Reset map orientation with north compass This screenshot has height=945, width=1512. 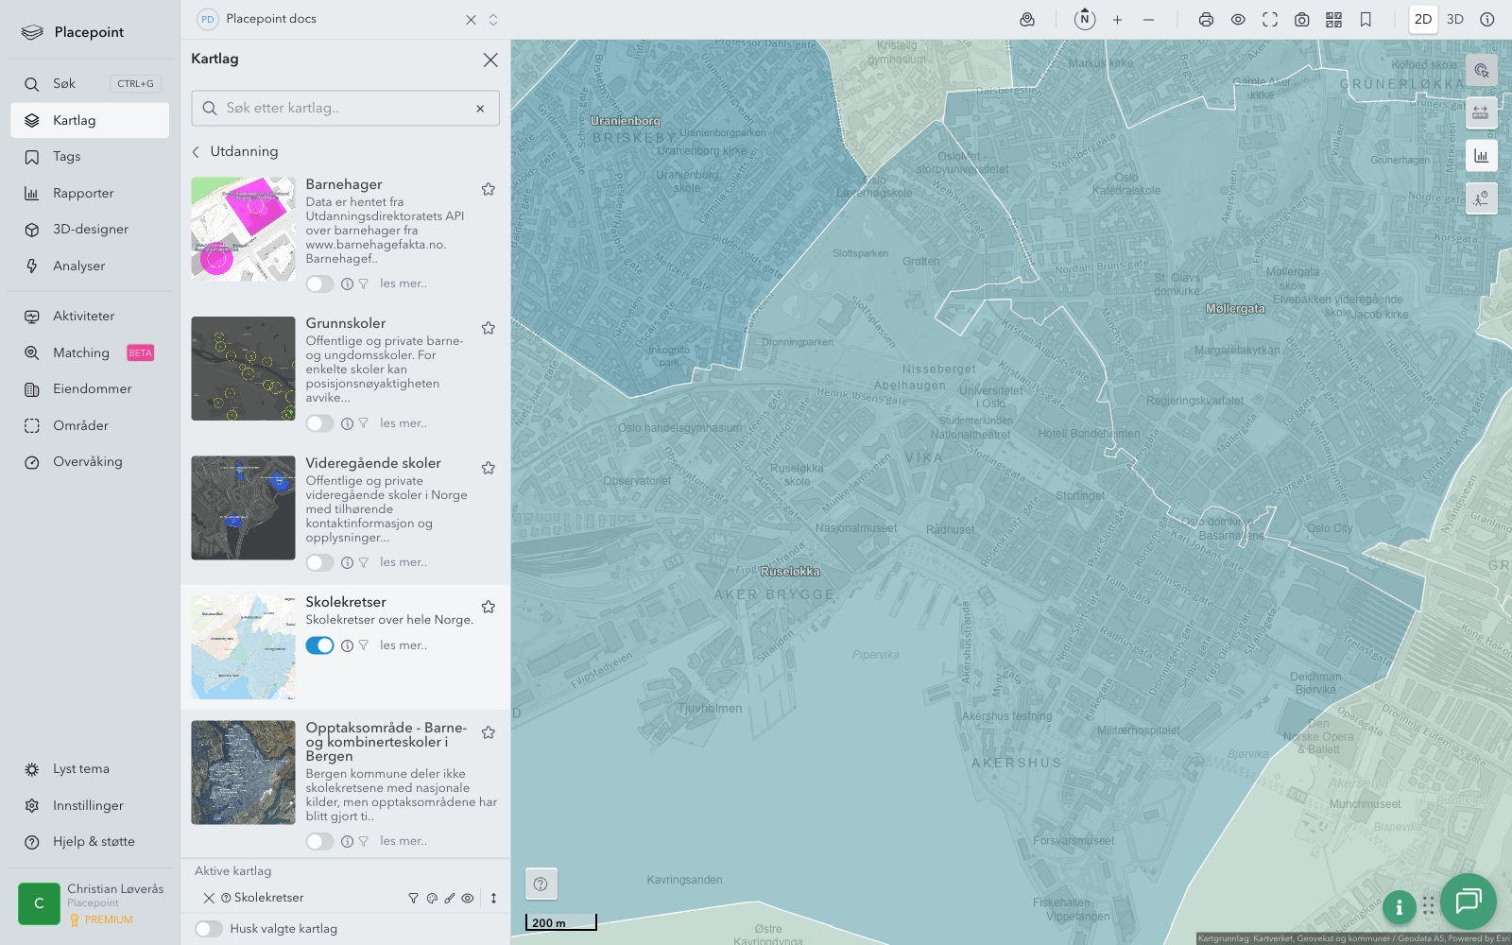(x=1085, y=19)
